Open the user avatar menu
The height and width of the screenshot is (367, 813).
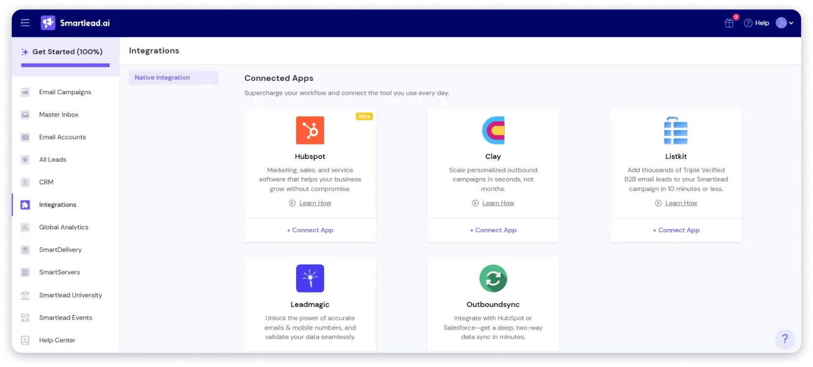point(781,23)
